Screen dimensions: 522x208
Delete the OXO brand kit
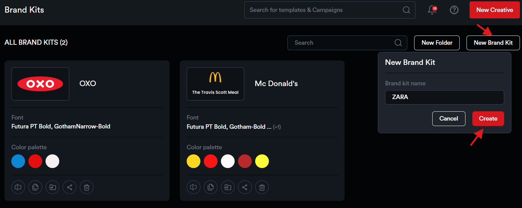[x=87, y=187]
